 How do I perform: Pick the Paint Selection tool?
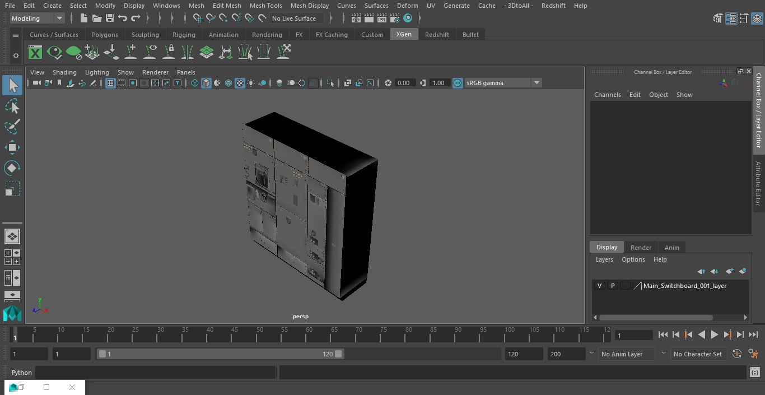click(12, 127)
